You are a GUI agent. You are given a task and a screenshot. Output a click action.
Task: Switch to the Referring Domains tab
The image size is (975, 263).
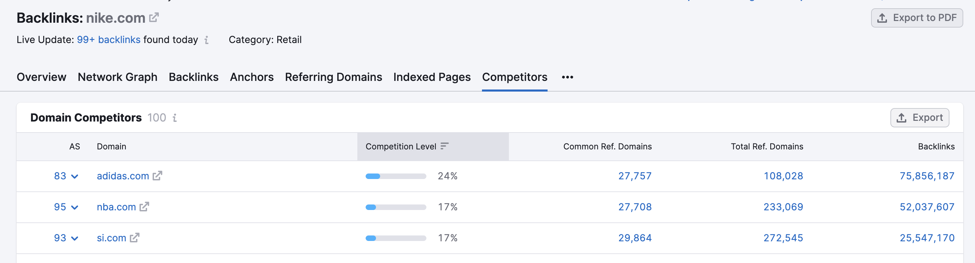click(333, 77)
